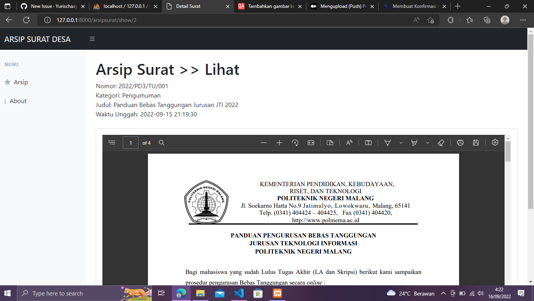Open the table of contents panel
The width and height of the screenshot is (534, 301).
112,143
